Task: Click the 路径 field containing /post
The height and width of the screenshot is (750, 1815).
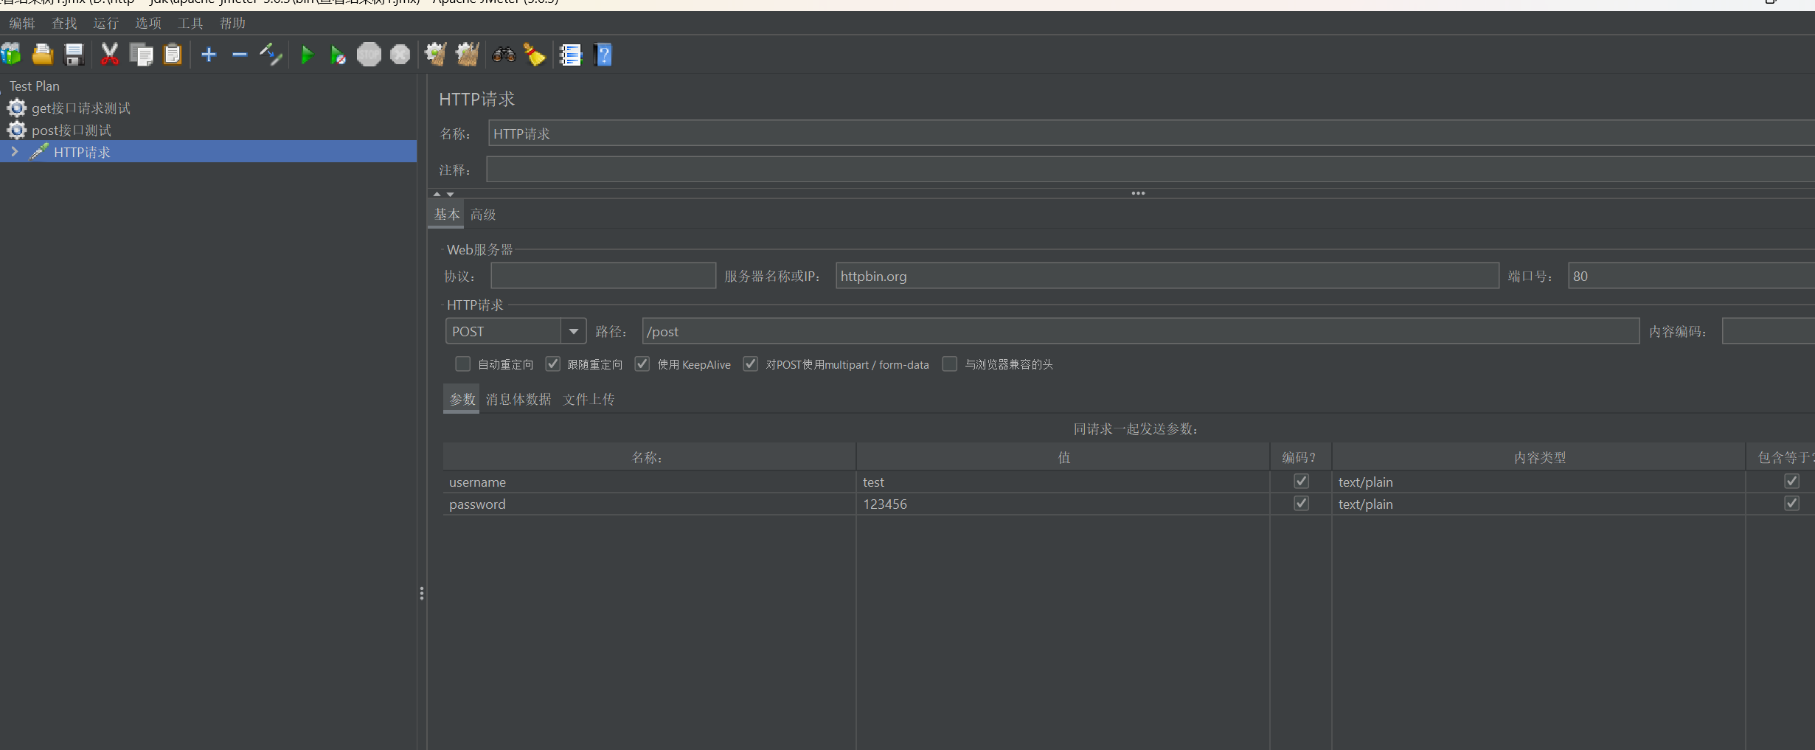Action: click(1141, 331)
